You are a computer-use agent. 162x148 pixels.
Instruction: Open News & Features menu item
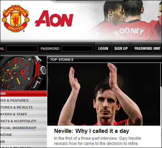[23, 100]
